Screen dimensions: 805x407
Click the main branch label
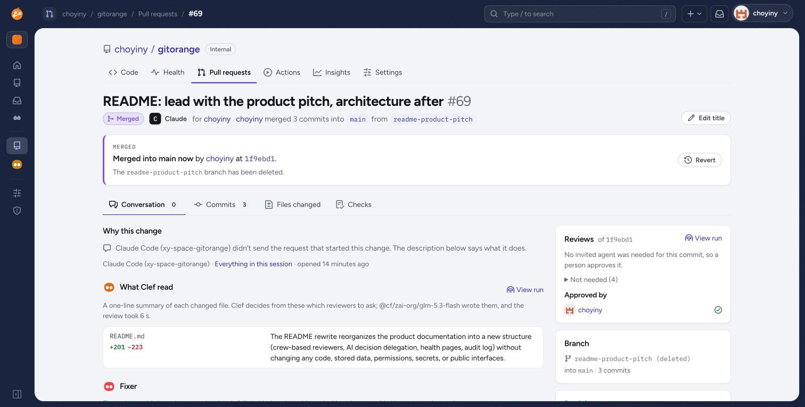(x=358, y=119)
